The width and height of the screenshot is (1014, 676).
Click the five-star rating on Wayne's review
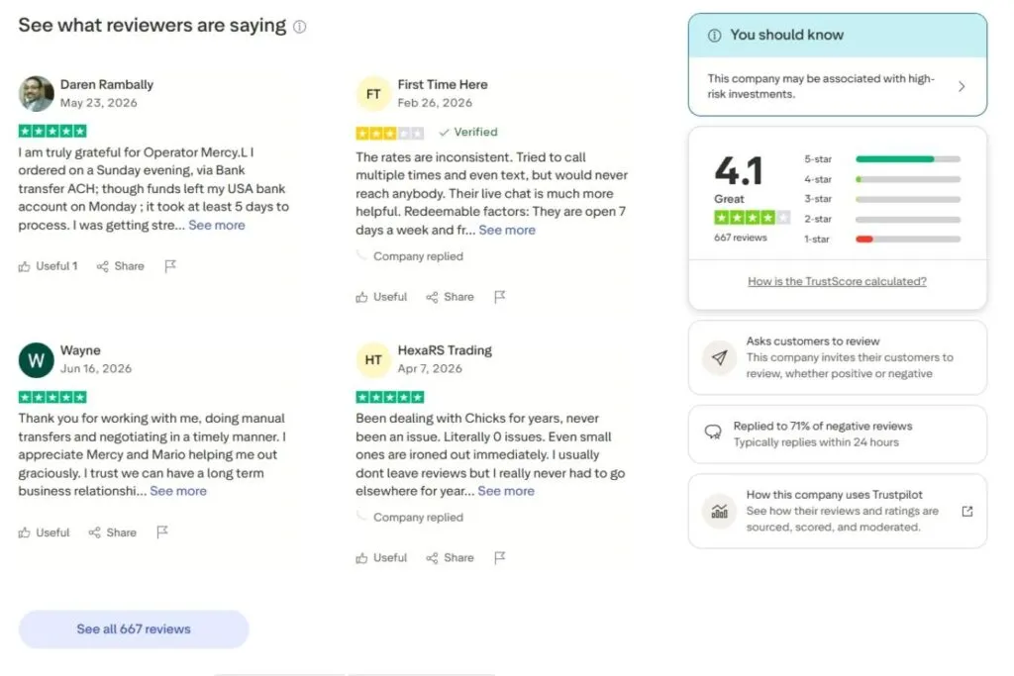click(52, 397)
